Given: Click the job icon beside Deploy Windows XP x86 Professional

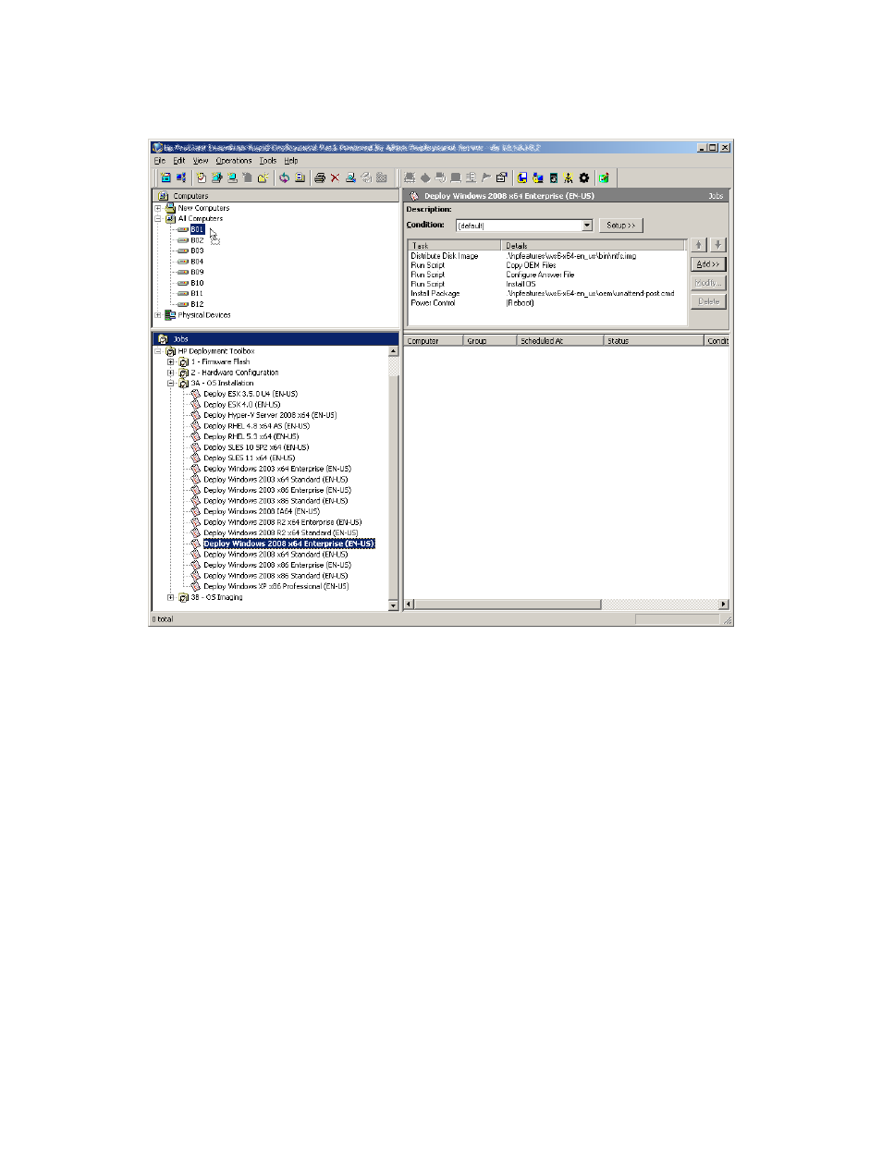Looking at the screenshot, I should point(196,586).
